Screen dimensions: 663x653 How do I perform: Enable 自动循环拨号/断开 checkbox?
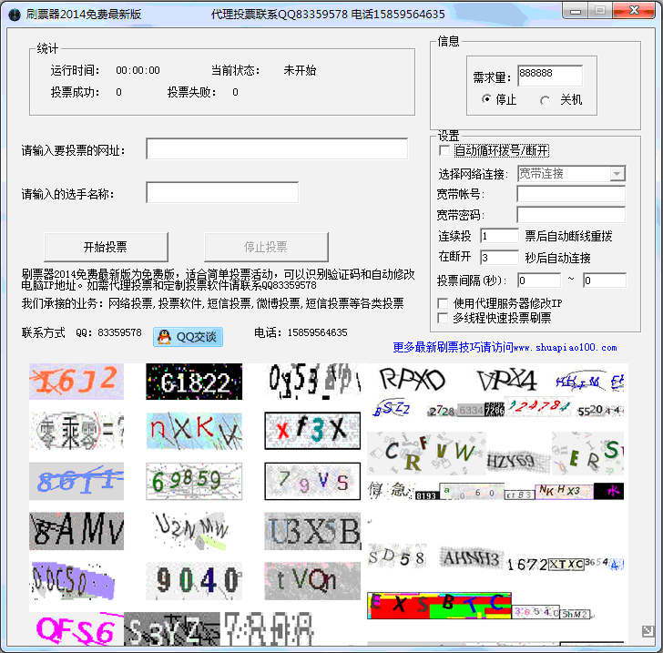(x=444, y=150)
